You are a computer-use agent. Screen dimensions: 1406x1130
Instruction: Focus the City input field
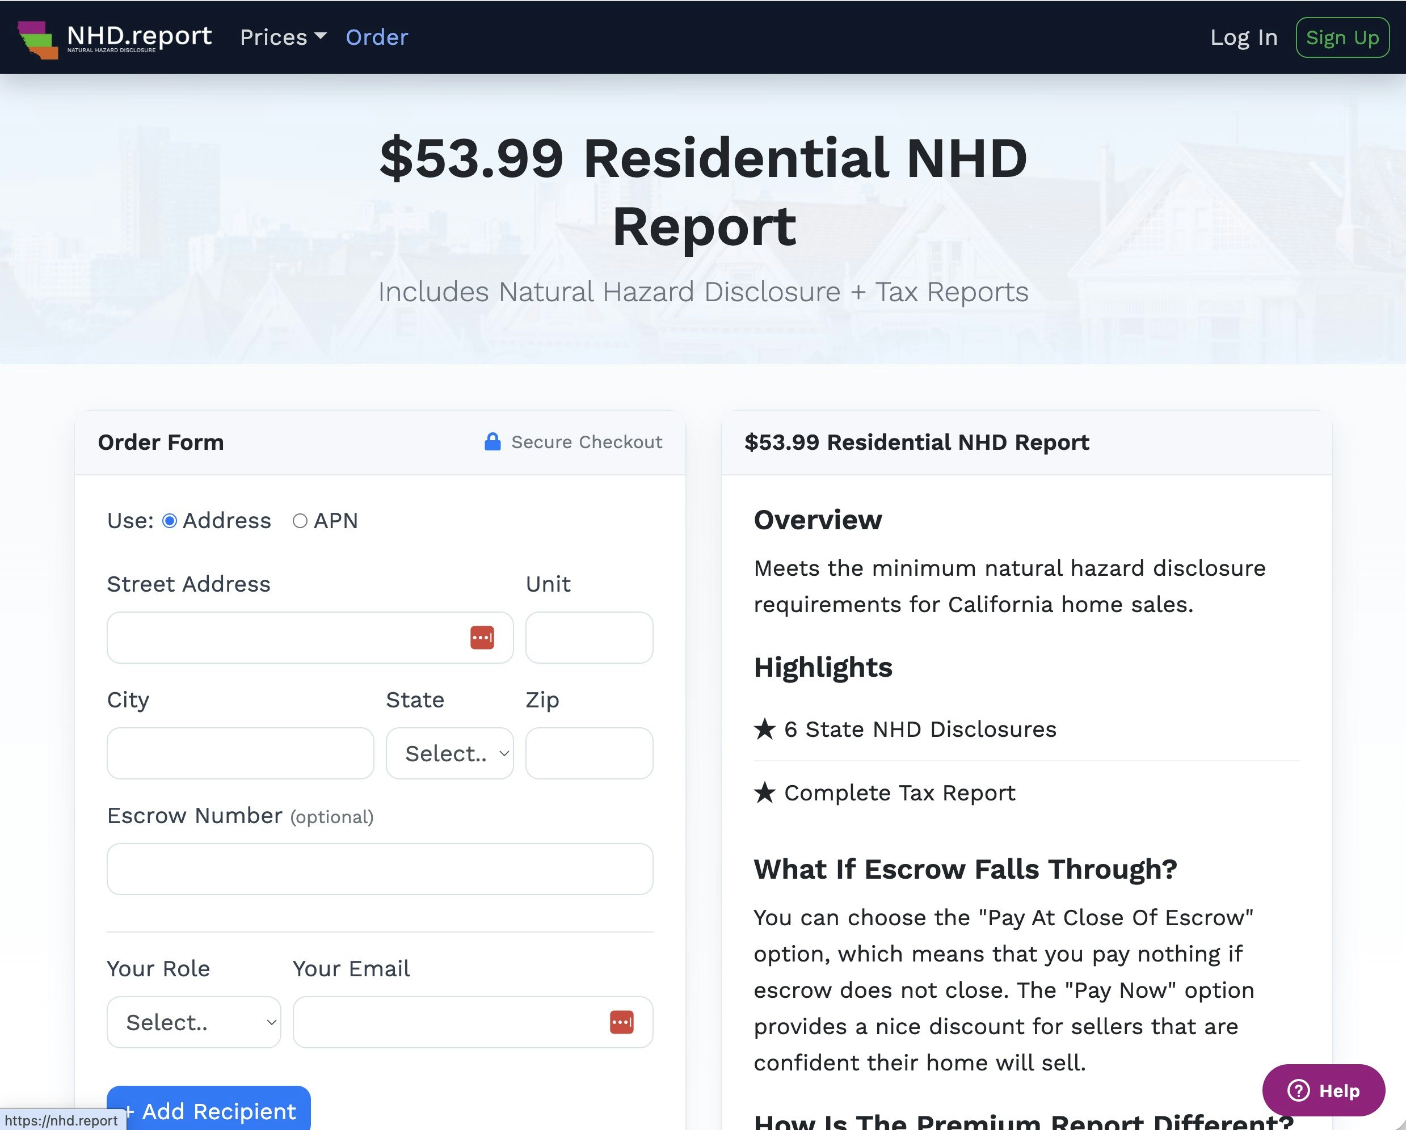(x=240, y=753)
